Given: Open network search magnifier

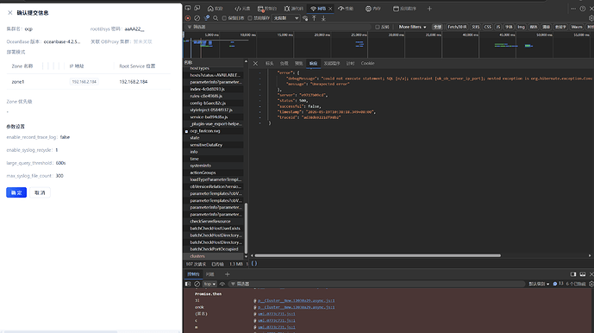Looking at the screenshot, I should 216,18.
